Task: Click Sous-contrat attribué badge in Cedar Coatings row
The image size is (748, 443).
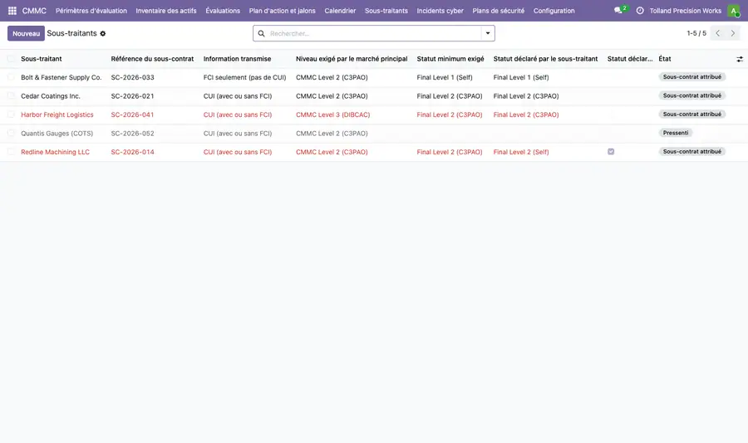Action: tap(692, 95)
